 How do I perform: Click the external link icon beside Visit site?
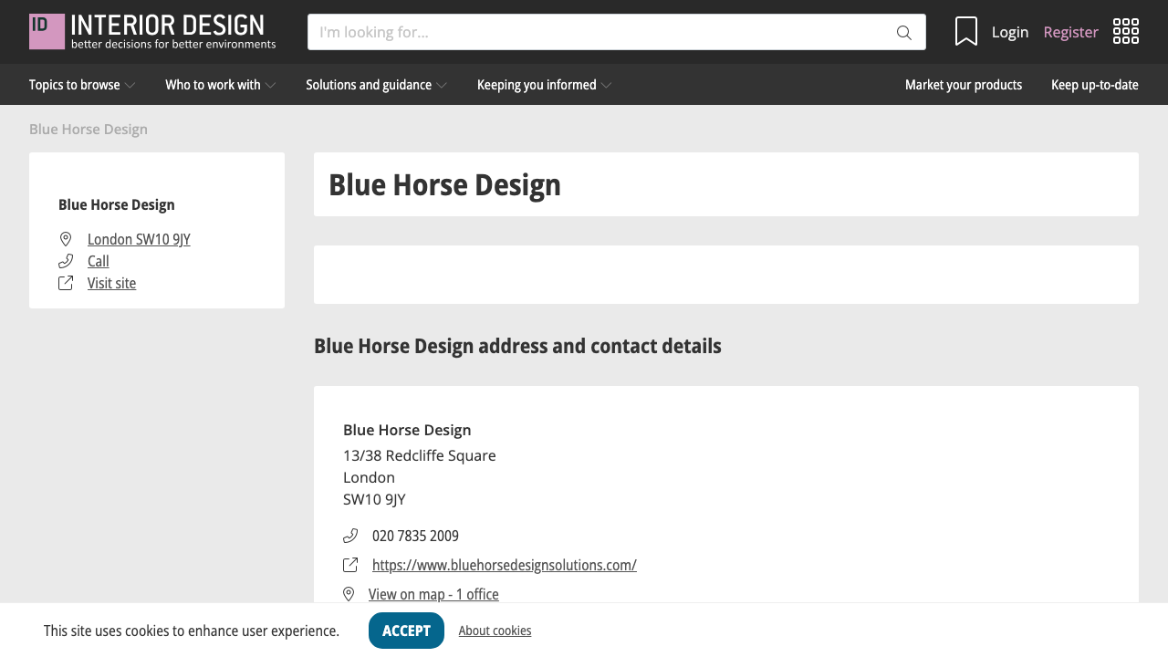(x=65, y=282)
